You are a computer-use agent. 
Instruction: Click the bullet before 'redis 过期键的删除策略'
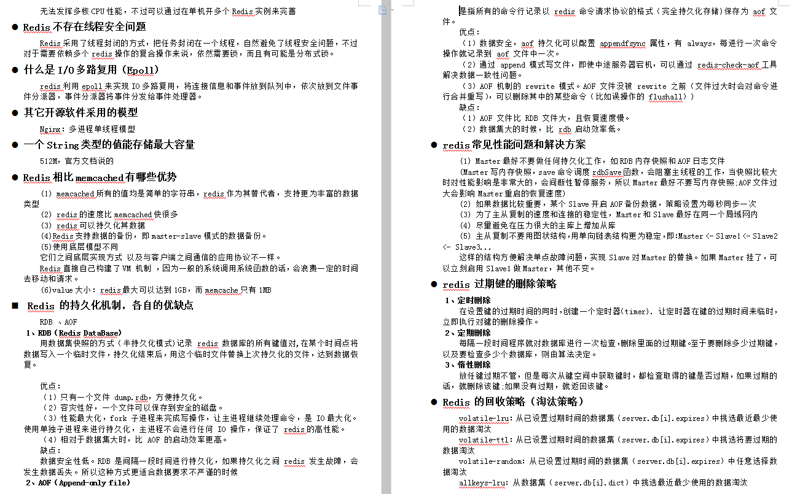click(434, 284)
